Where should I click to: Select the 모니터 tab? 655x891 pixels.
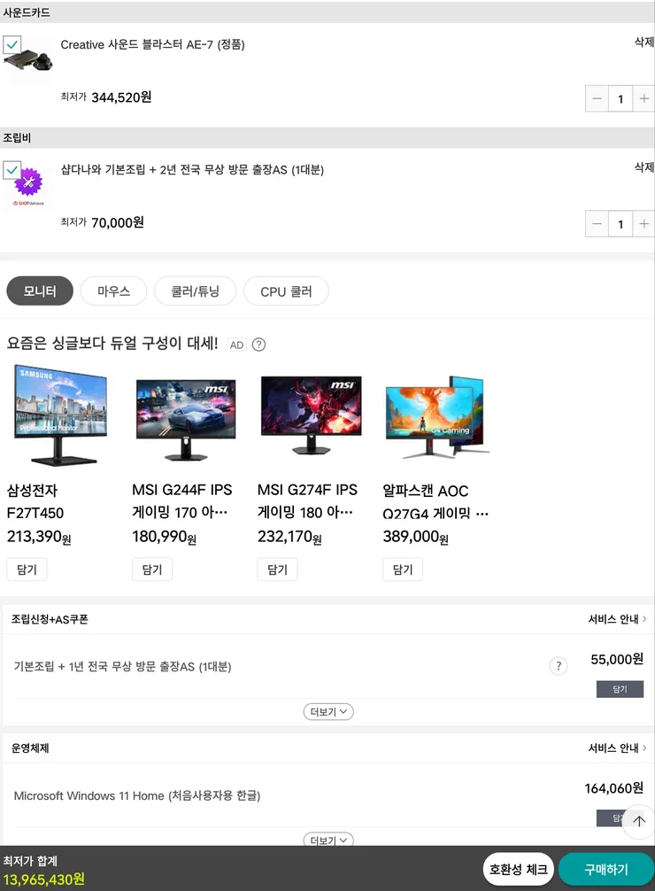[x=40, y=291]
